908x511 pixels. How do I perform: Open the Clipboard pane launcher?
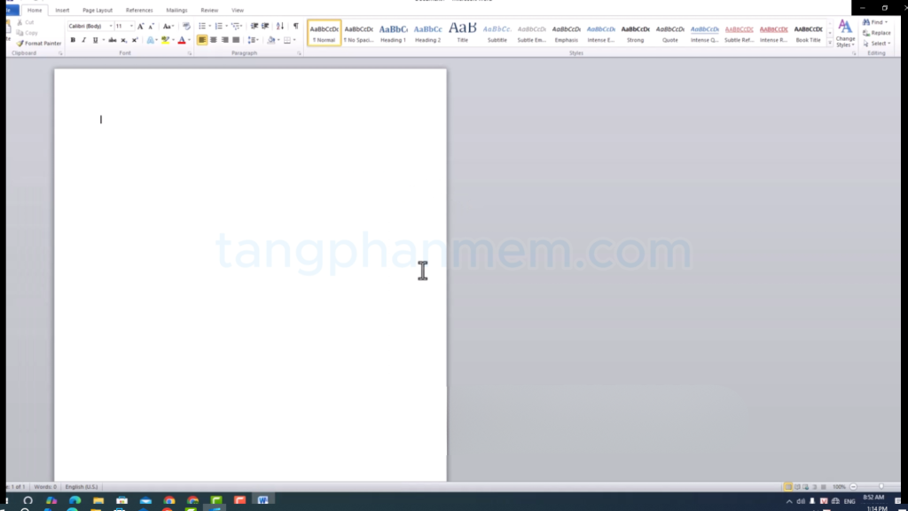[60, 53]
